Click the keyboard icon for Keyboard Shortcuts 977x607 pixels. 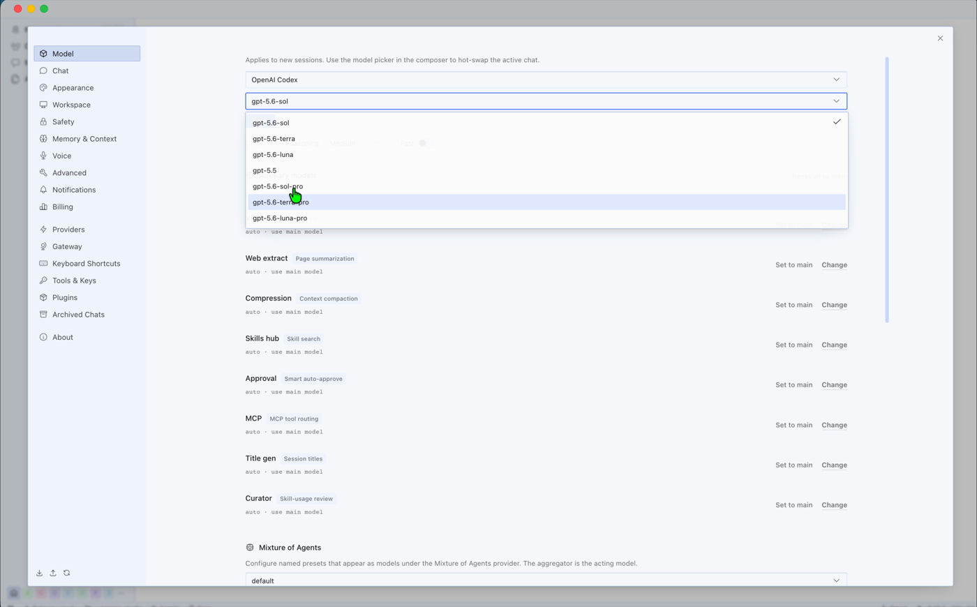43,264
